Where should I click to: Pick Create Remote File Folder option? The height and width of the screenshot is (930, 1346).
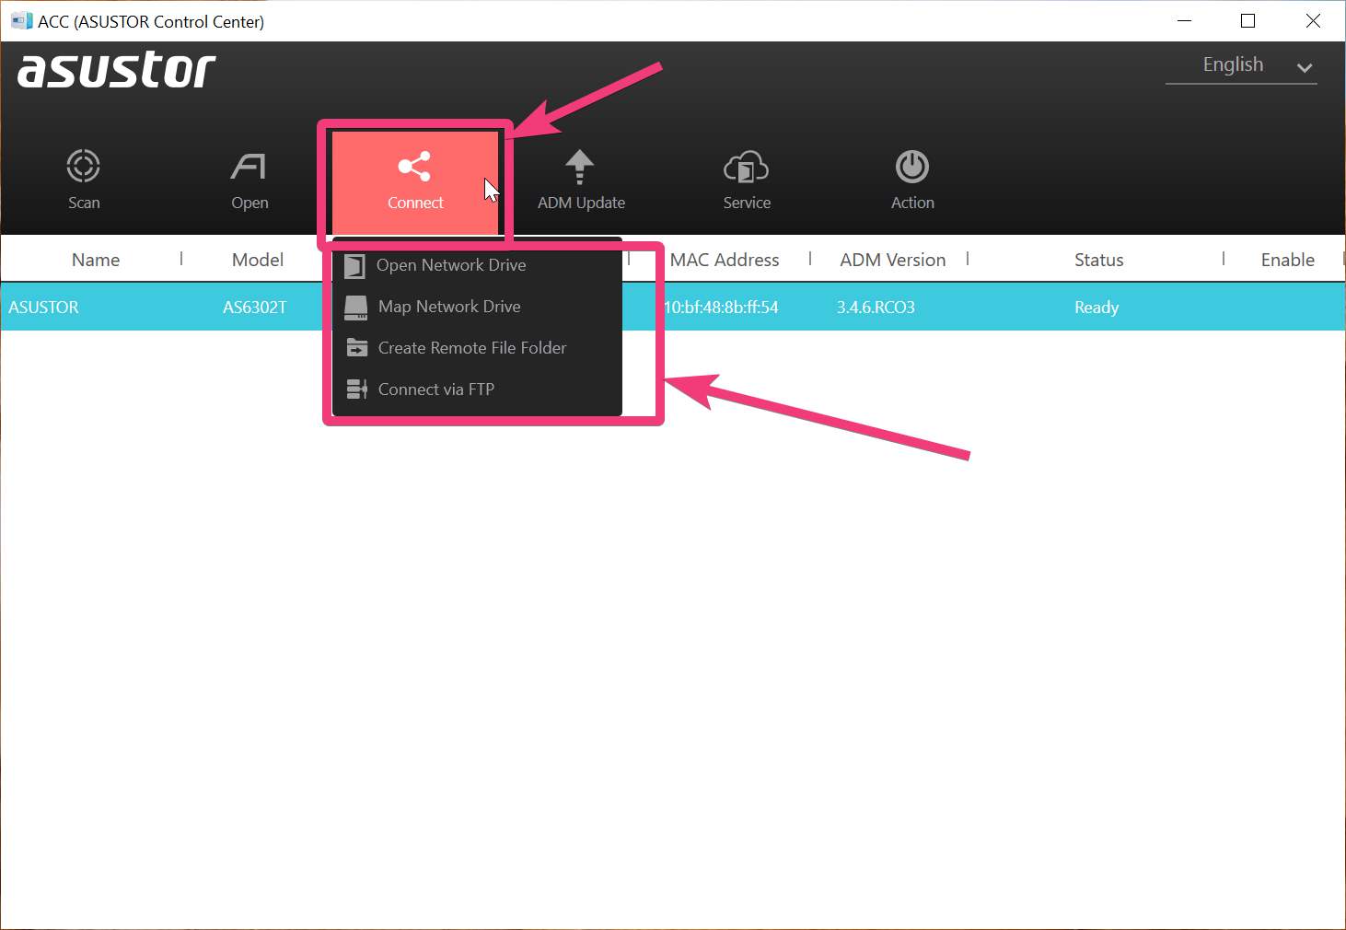[477, 348]
